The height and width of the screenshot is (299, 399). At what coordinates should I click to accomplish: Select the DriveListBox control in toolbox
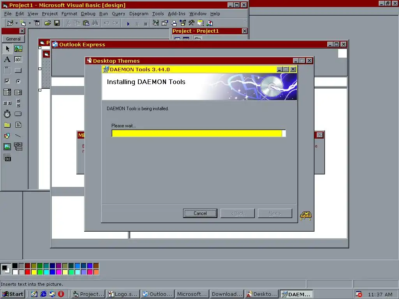point(18,114)
